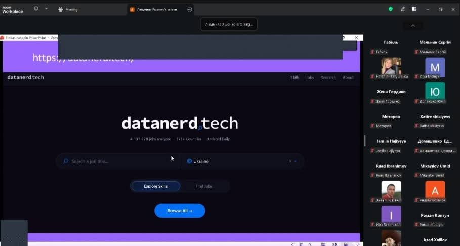Collapse participant gallery using the up chevron
Viewport: 460px width, 246px height.
[x=413, y=26]
